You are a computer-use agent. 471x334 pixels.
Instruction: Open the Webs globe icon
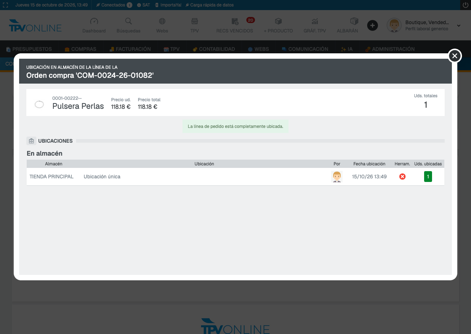tap(162, 21)
